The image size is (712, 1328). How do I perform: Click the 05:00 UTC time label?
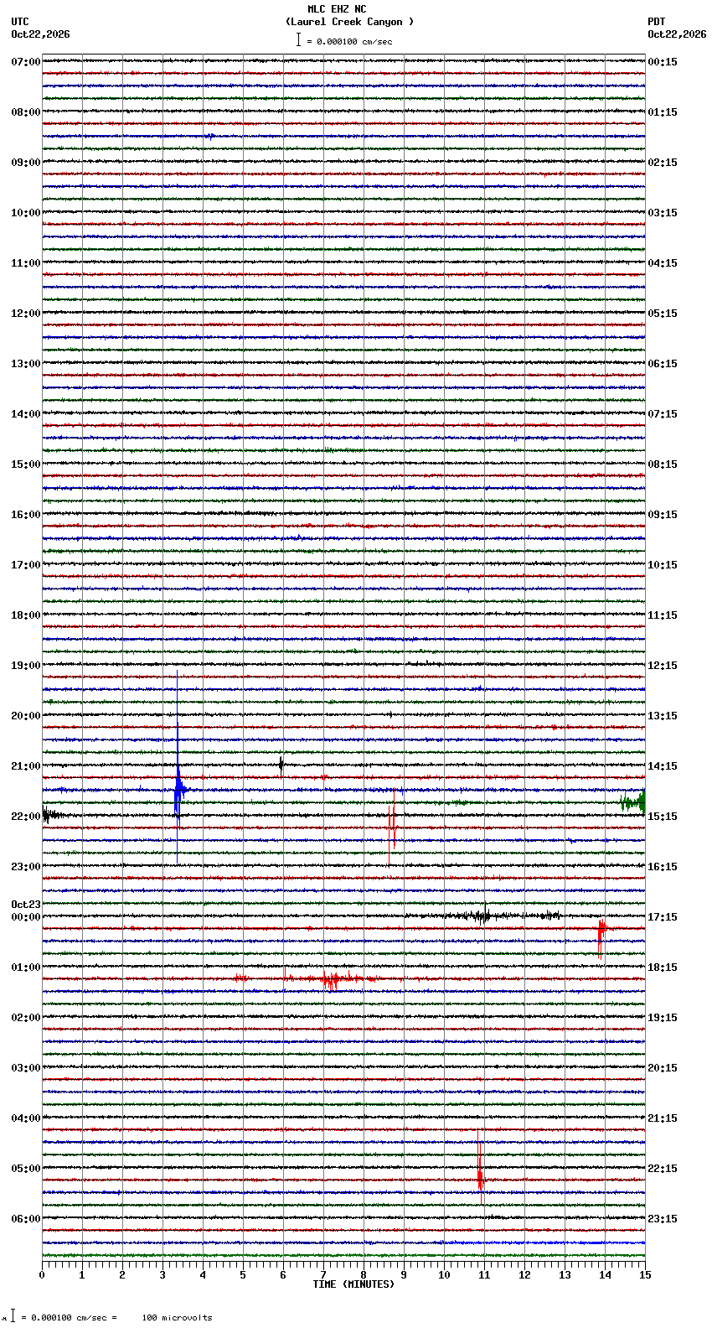pyautogui.click(x=26, y=1169)
